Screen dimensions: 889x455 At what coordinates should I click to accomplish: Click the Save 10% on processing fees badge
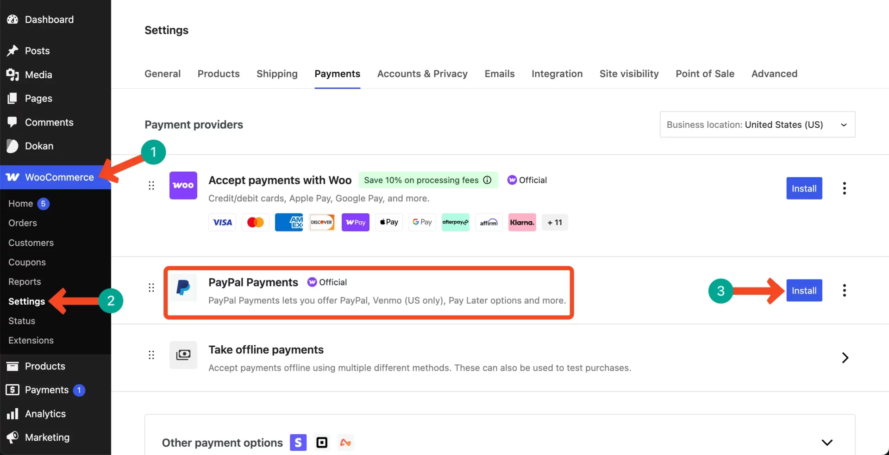tap(428, 180)
